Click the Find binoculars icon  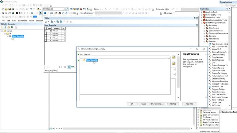(60, 13)
